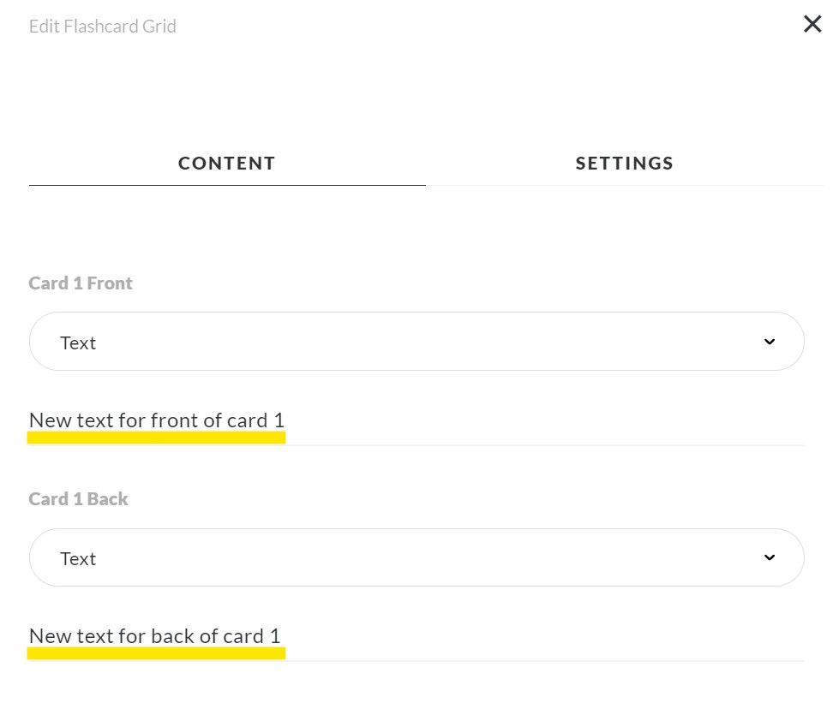Click the "Card 1 Back" label
The width and height of the screenshot is (833, 703).
[78, 499]
